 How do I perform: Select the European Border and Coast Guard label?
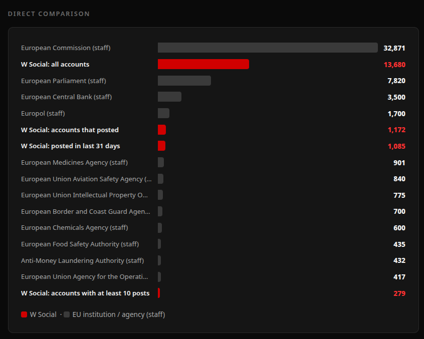(85, 211)
